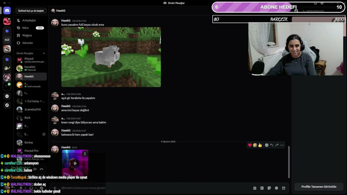The image size is (347, 195).
Task: Open Discord home direct messages button
Action: (x=7, y=11)
